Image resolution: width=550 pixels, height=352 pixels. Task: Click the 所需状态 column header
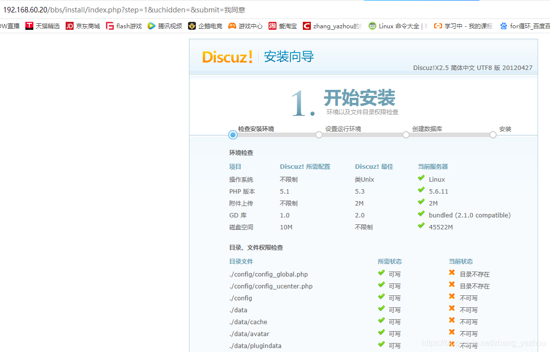(390, 262)
